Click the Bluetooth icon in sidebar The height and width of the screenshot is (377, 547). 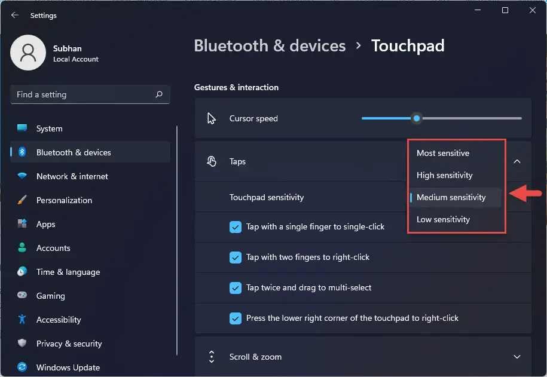point(22,152)
